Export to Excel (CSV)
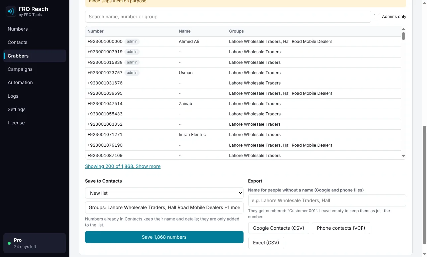 [266, 243]
